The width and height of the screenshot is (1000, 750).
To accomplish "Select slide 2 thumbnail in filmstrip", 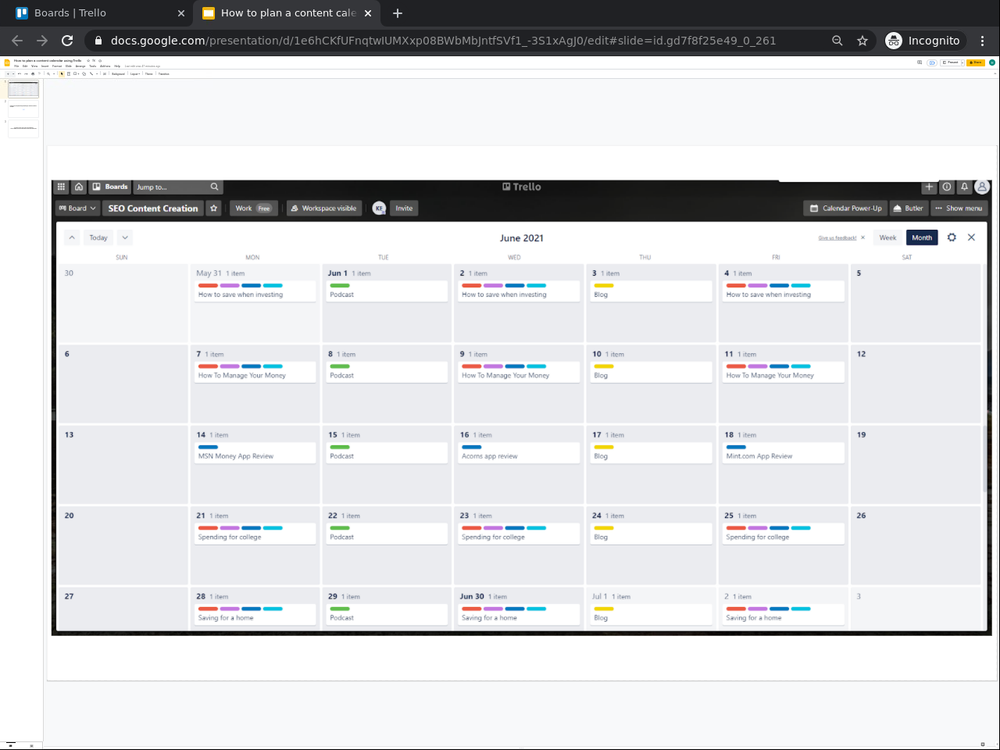I will [x=23, y=109].
